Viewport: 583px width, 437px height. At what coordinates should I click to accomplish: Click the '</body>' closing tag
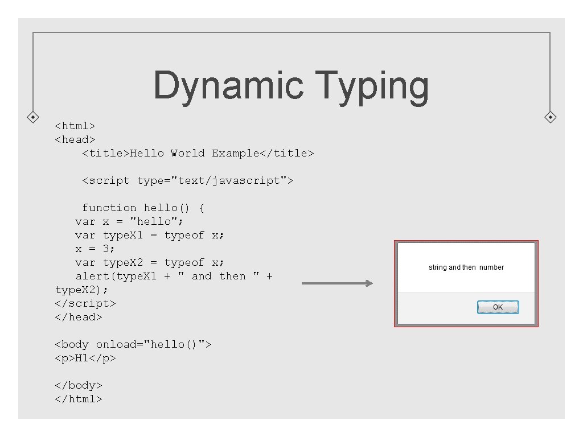coord(79,386)
